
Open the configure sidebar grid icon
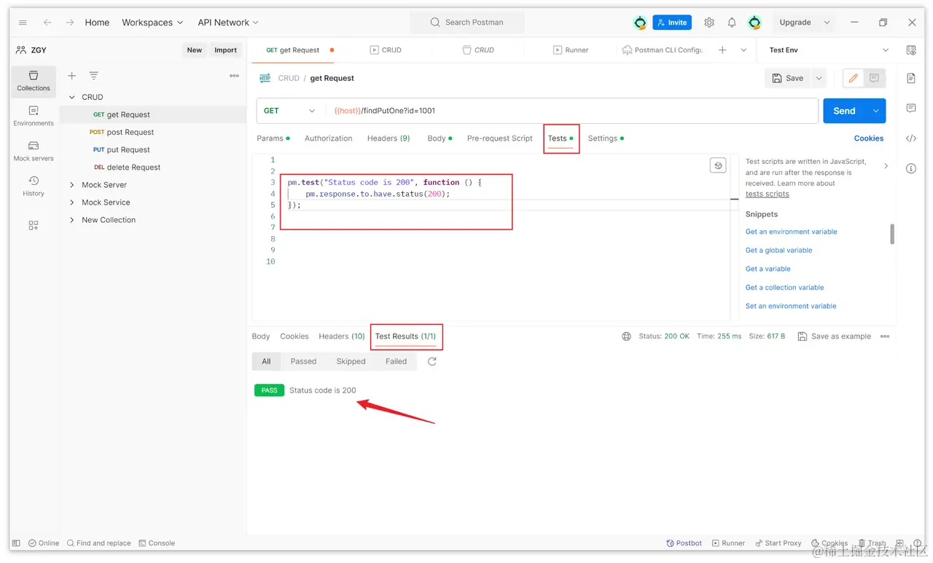(x=34, y=226)
